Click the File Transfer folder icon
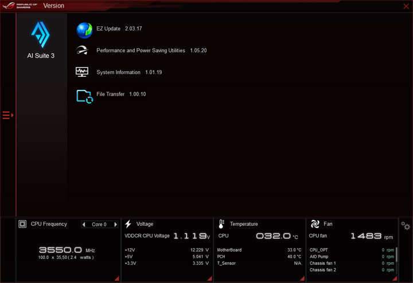413x283 pixels. click(84, 96)
